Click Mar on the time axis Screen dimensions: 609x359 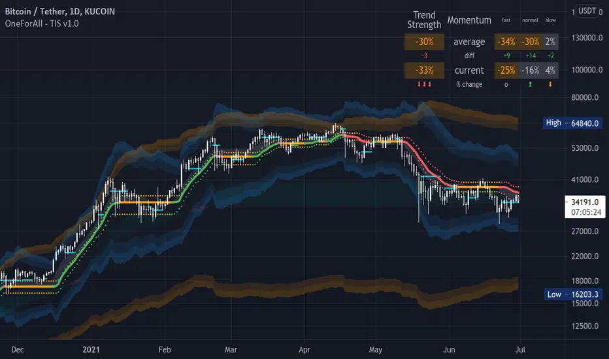[231, 350]
